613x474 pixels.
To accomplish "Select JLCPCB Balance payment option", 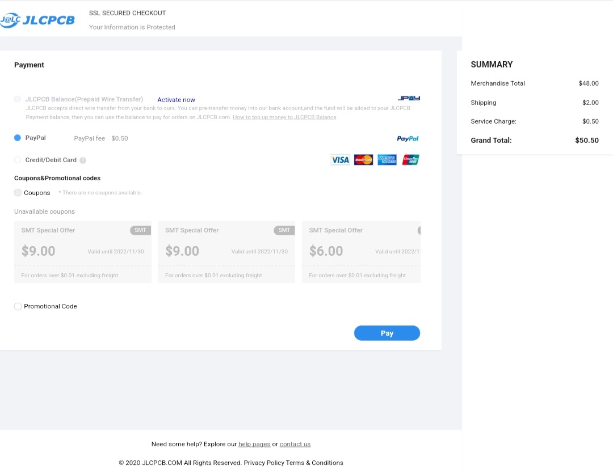I will (18, 99).
